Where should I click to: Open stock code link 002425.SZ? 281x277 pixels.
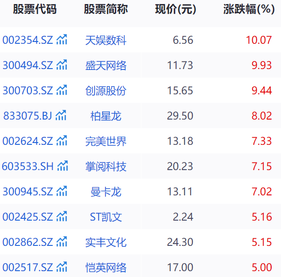pyautogui.click(x=28, y=217)
